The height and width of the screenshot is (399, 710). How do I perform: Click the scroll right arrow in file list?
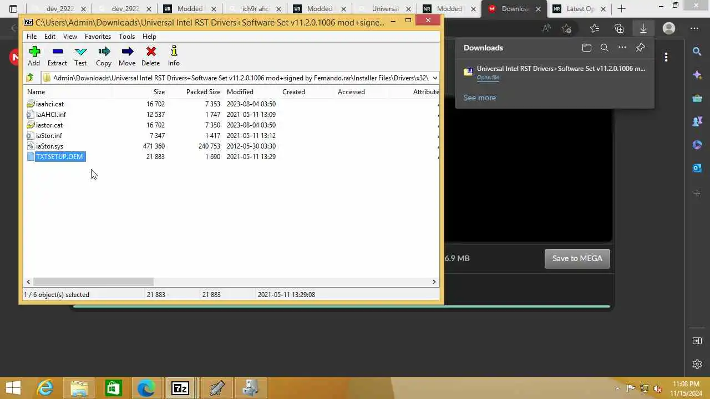434,282
